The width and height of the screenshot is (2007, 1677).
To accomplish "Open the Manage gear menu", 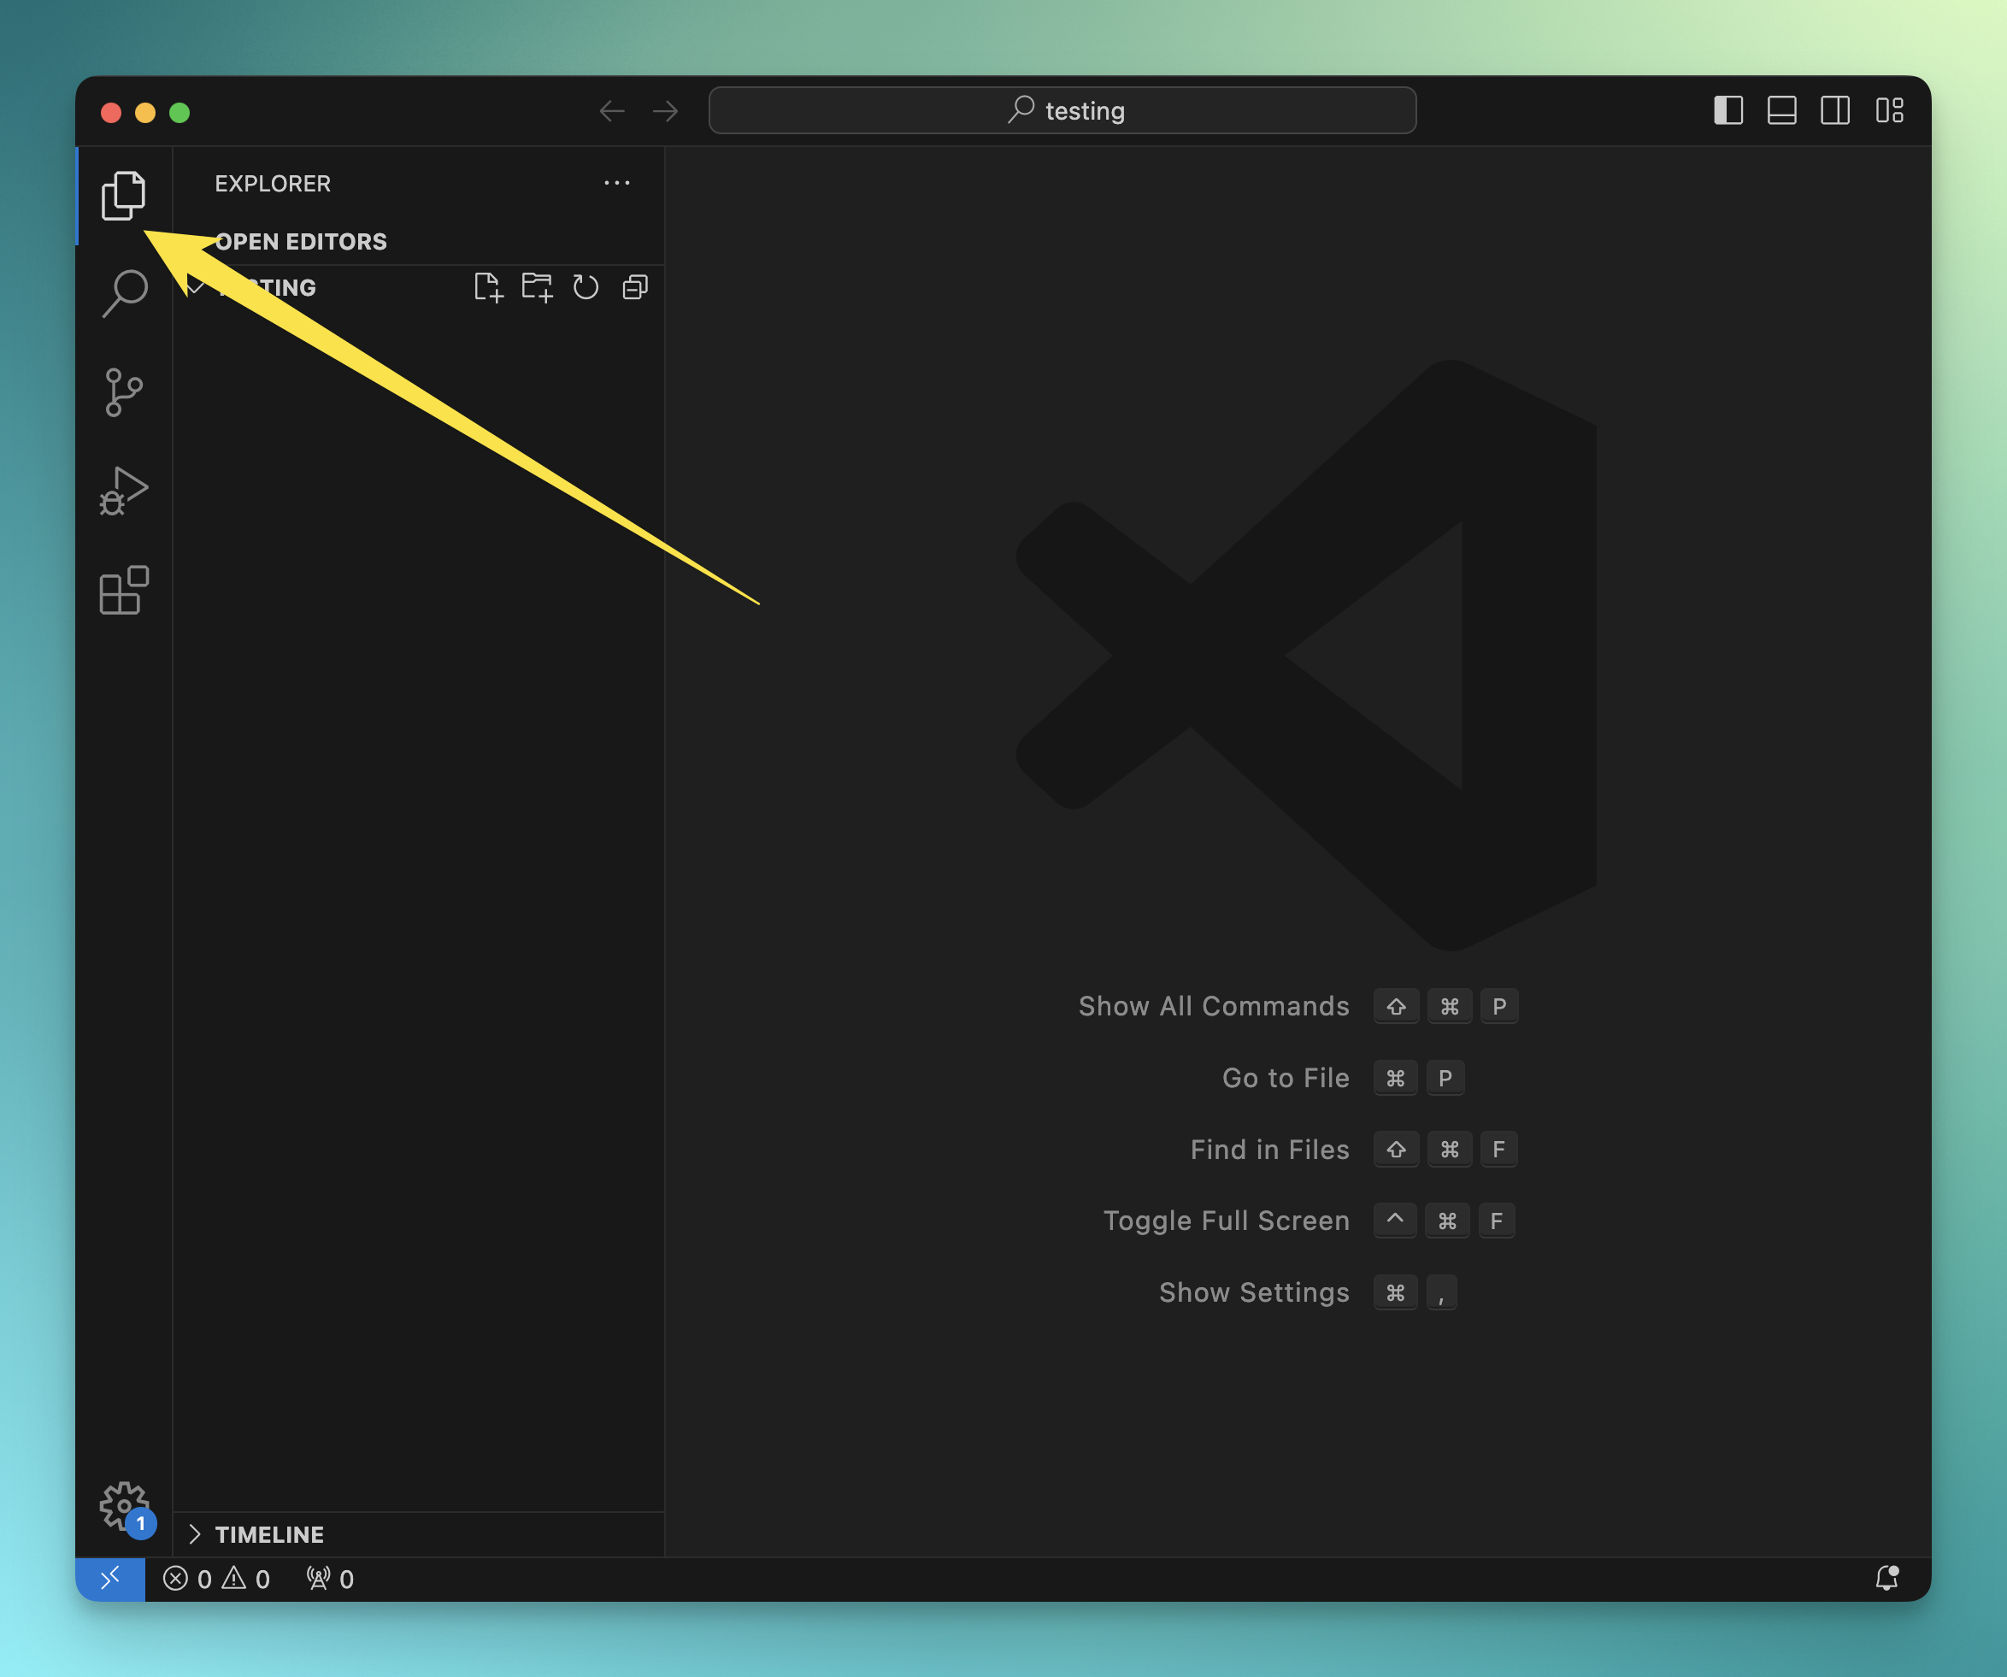I will tap(123, 1506).
